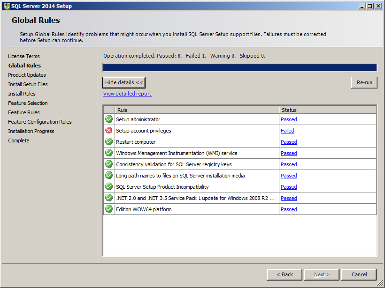The image size is (385, 288).
Task: Open the Failed status link for account privileges
Action: (287, 131)
